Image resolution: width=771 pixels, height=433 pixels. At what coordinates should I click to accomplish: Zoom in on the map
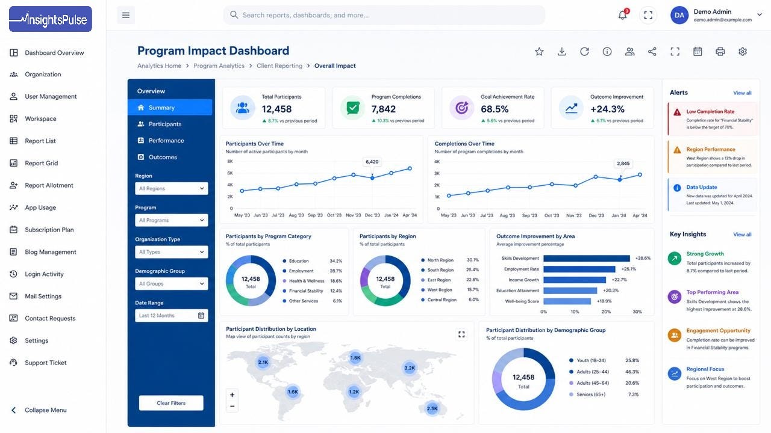pos(233,395)
